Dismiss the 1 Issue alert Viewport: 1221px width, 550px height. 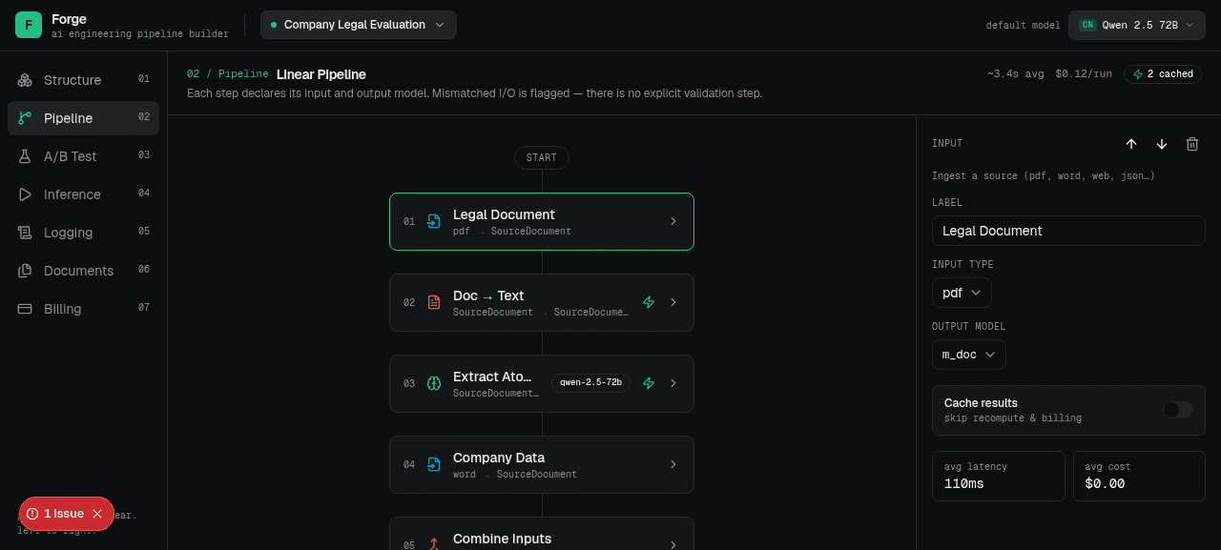point(97,514)
